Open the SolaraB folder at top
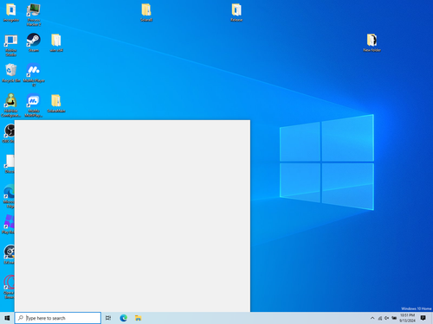The width and height of the screenshot is (433, 324). pyautogui.click(x=146, y=13)
